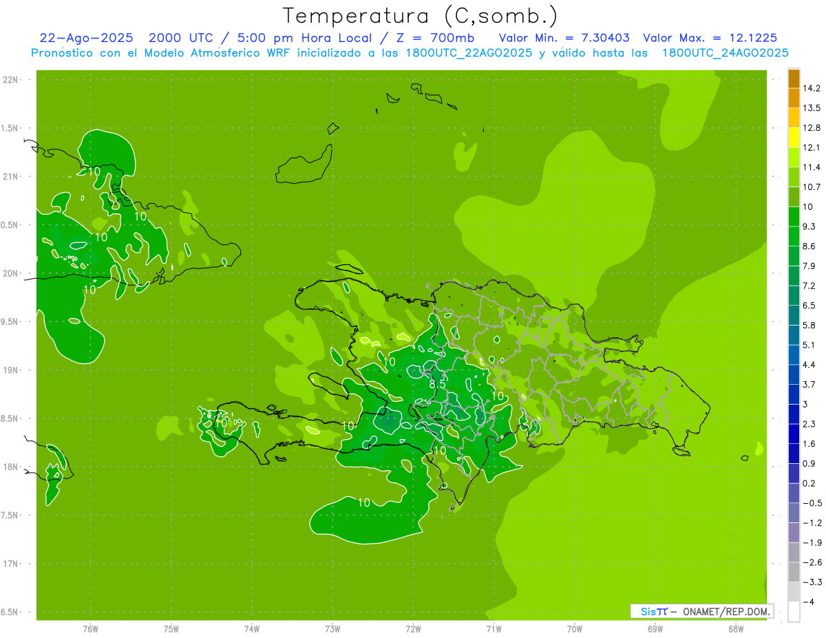Image resolution: width=826 pixels, height=638 pixels.
Task: Click the -1.9 colorbar label
Action: 812,543
